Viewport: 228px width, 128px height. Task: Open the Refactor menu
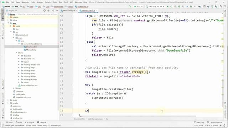(48, 2)
